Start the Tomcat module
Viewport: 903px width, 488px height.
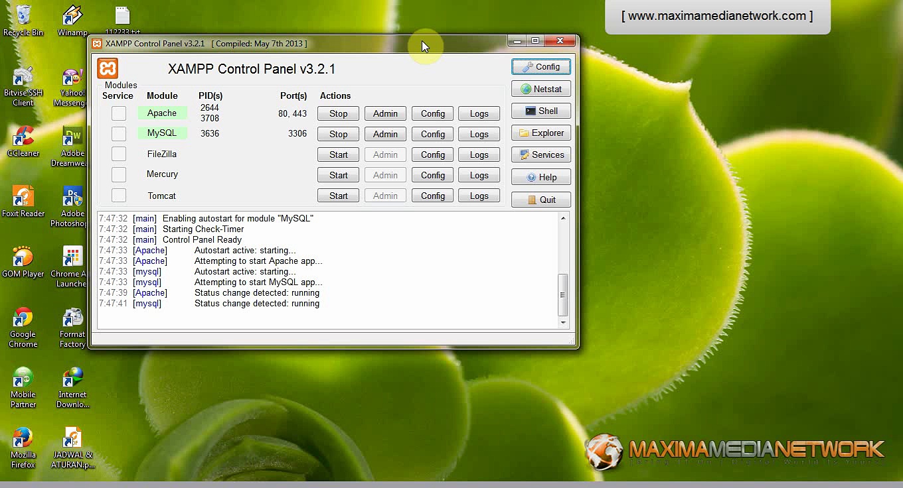tap(339, 196)
